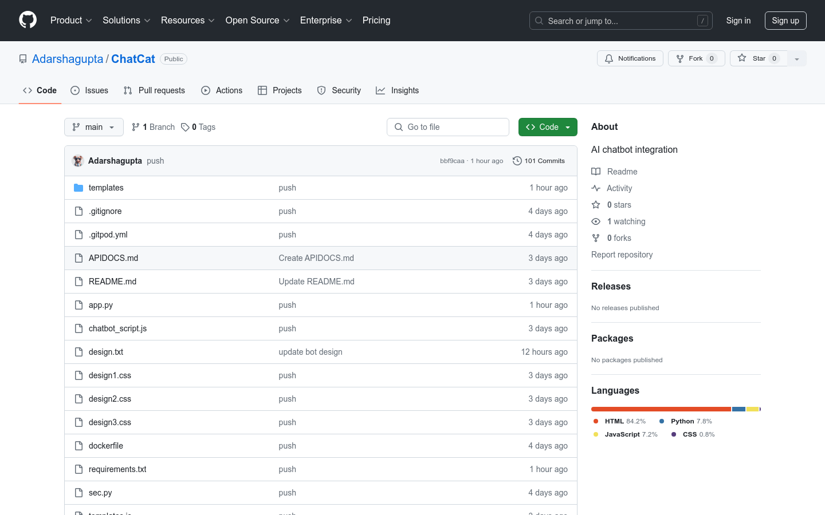
Task: Expand the Enterprise menu
Action: 326,20
